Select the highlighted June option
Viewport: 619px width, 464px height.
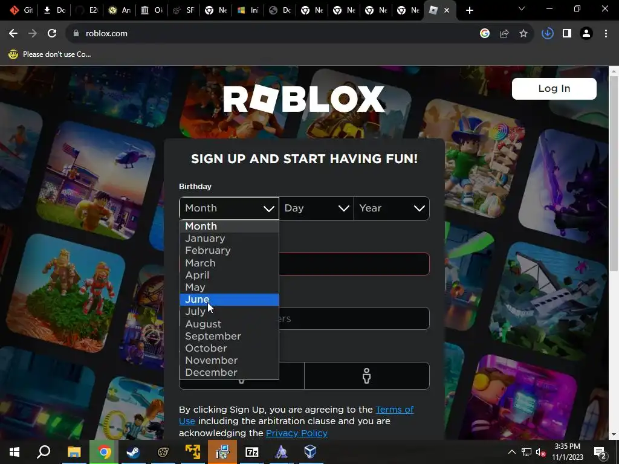(x=229, y=300)
